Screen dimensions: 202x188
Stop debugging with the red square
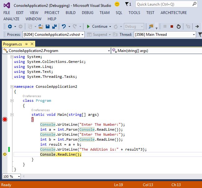[x=171, y=26]
